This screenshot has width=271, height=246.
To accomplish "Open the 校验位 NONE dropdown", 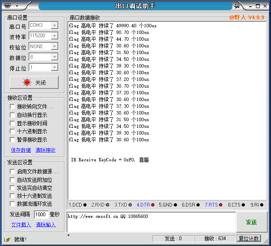I will [54, 47].
